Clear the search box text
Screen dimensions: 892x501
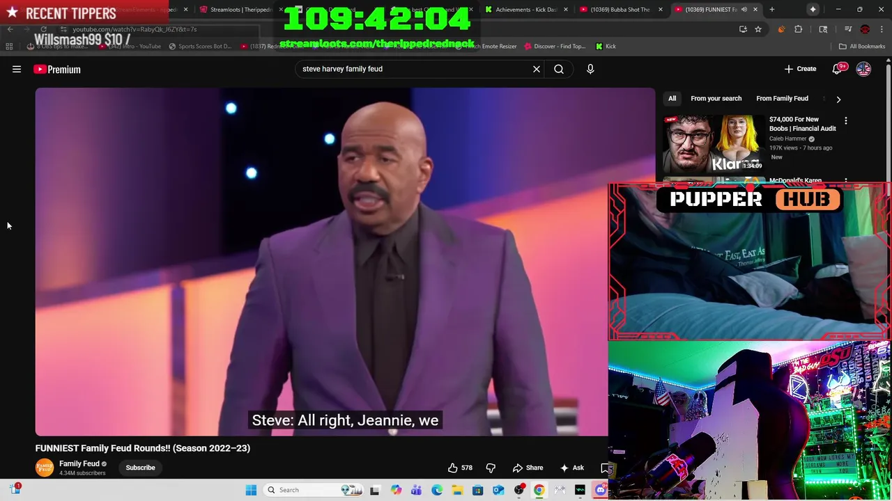tap(537, 69)
